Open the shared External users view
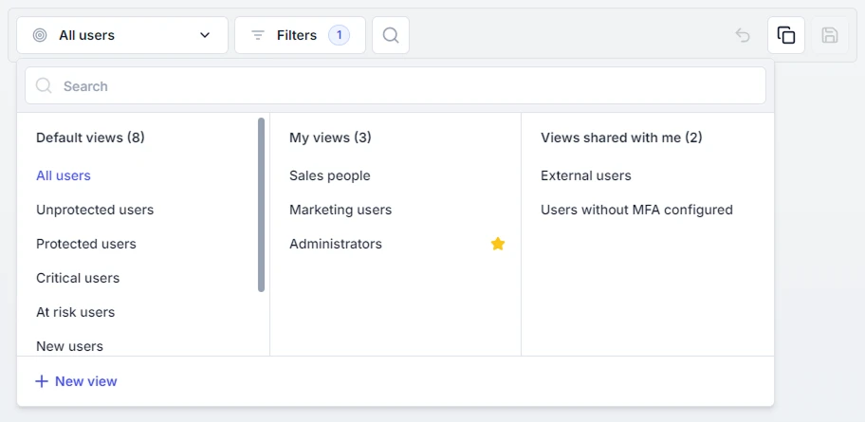The image size is (865, 422). 586,175
